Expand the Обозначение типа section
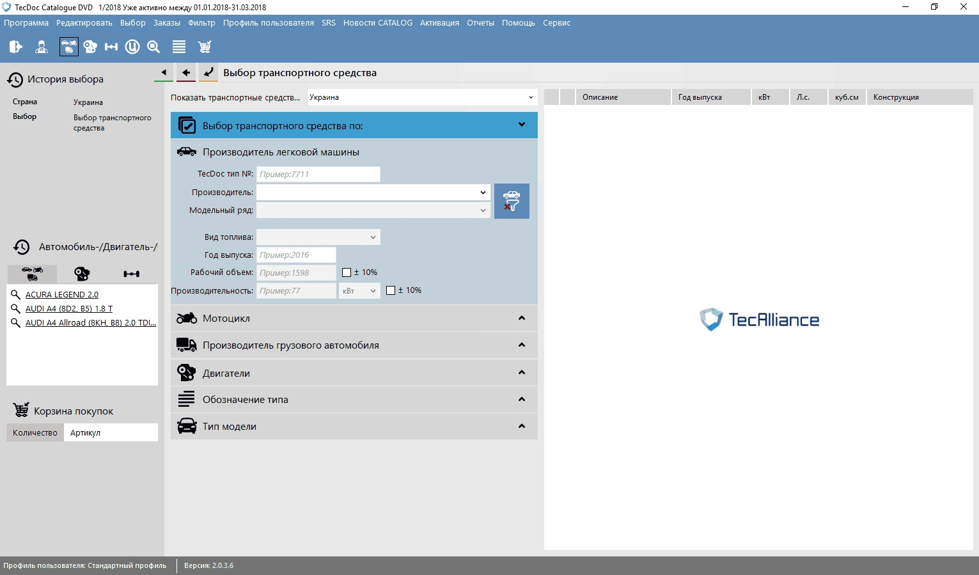Viewport: 979px width, 575px height. 522,399
